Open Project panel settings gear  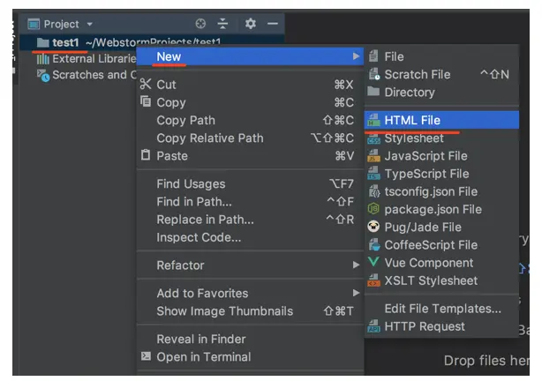click(x=251, y=24)
